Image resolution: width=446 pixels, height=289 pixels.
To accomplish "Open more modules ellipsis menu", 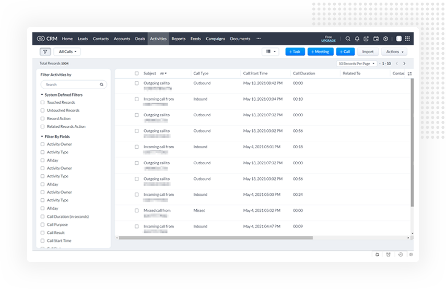I will 259,39.
